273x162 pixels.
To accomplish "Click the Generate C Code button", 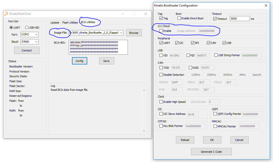I will point(211,152).
